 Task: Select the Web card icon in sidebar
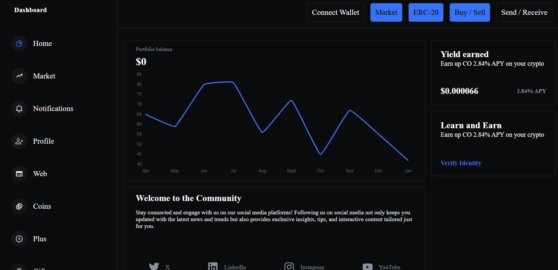pyautogui.click(x=19, y=174)
